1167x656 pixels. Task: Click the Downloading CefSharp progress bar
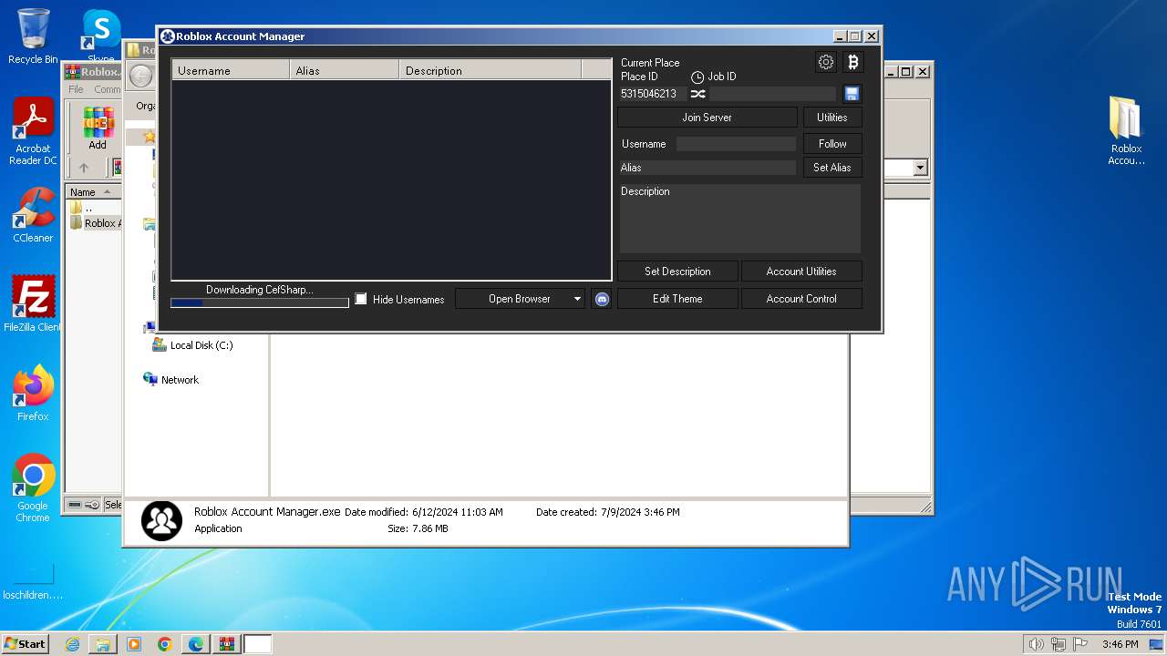tap(260, 302)
